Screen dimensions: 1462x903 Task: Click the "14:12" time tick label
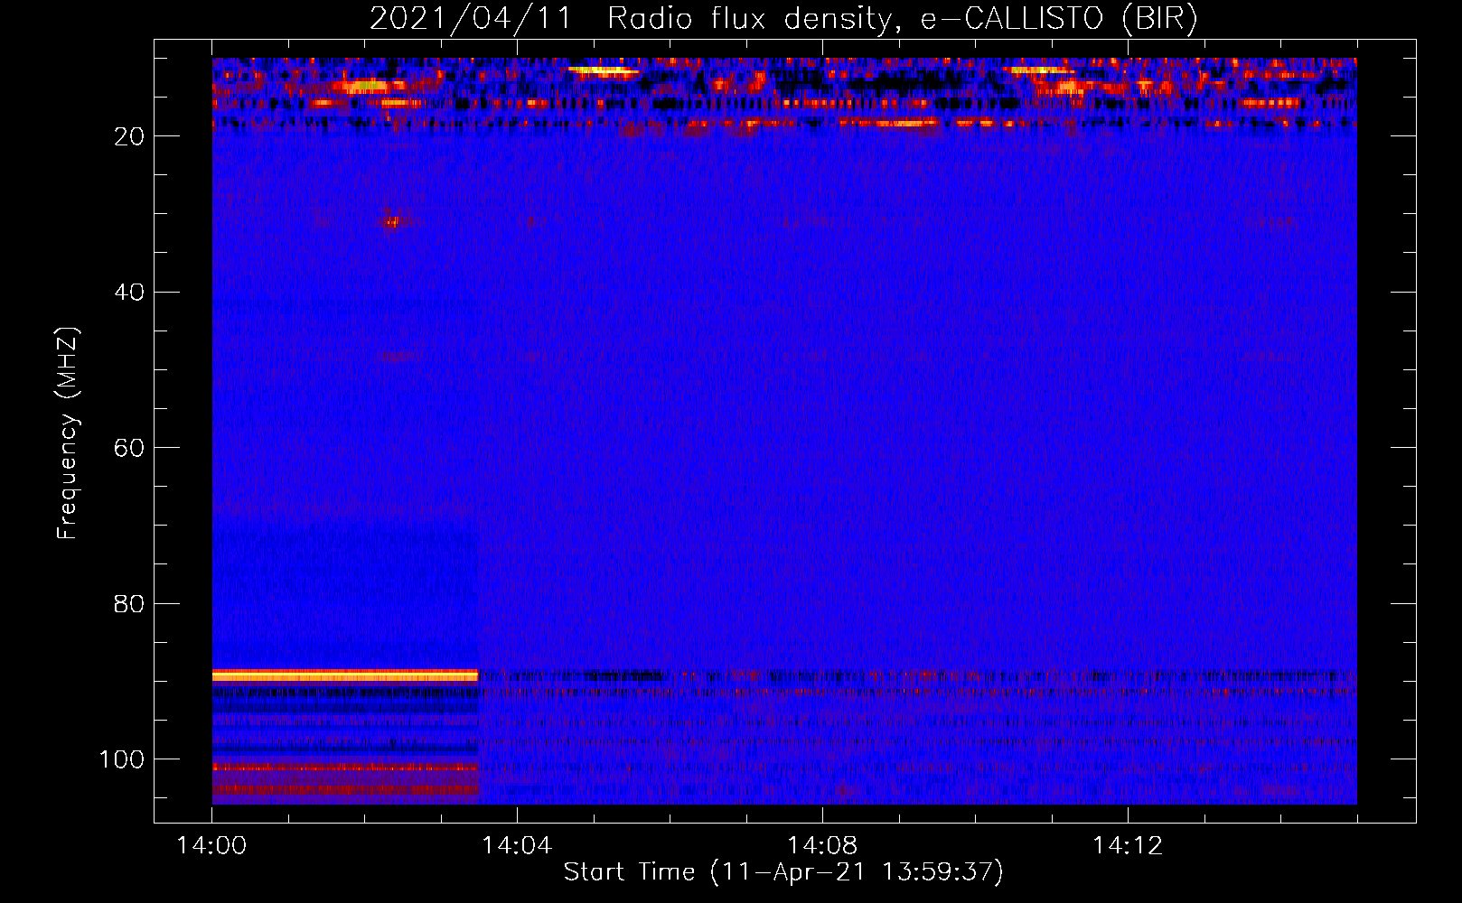point(1128,846)
